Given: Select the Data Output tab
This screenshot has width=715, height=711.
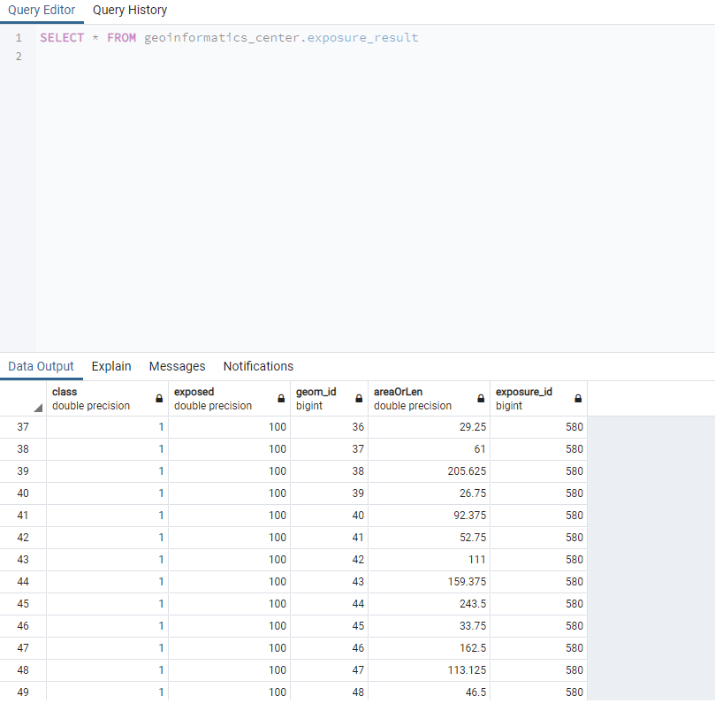Looking at the screenshot, I should 41,365.
